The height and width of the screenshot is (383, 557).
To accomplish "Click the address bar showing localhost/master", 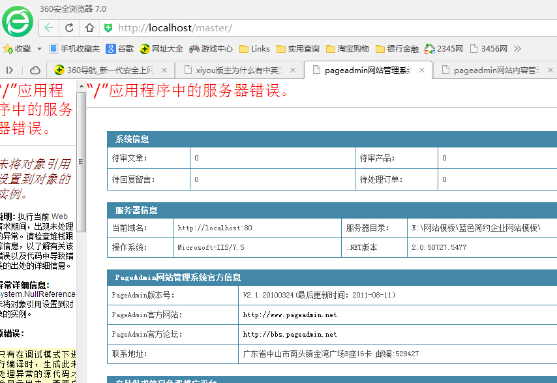I will coord(326,28).
